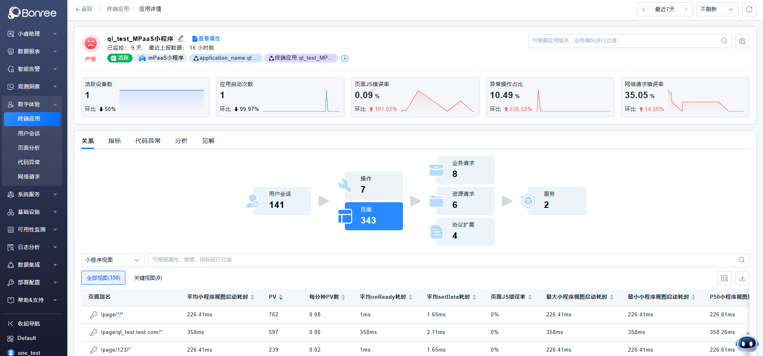Screen dimensions: 763x356
Task: Open the 不刷新 refresh interval dropdown
Action: (717, 9)
